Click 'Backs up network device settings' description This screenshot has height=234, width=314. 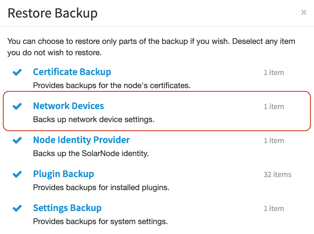94,120
